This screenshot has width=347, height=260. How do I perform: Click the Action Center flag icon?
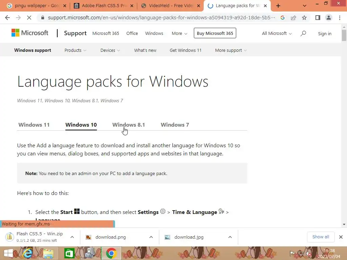point(292,253)
